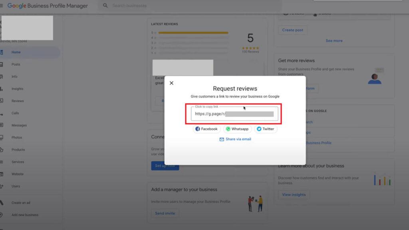This screenshot has height=230, width=409.
Task: Open Messages in the sidebar
Action: click(x=19, y=125)
